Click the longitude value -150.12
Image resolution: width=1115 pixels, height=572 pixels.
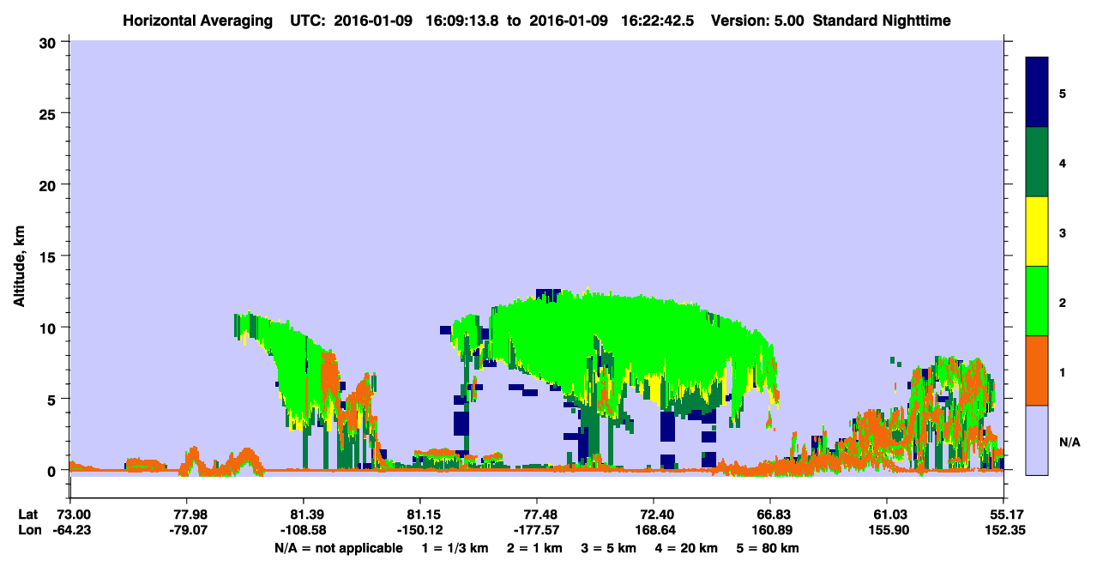point(419,530)
